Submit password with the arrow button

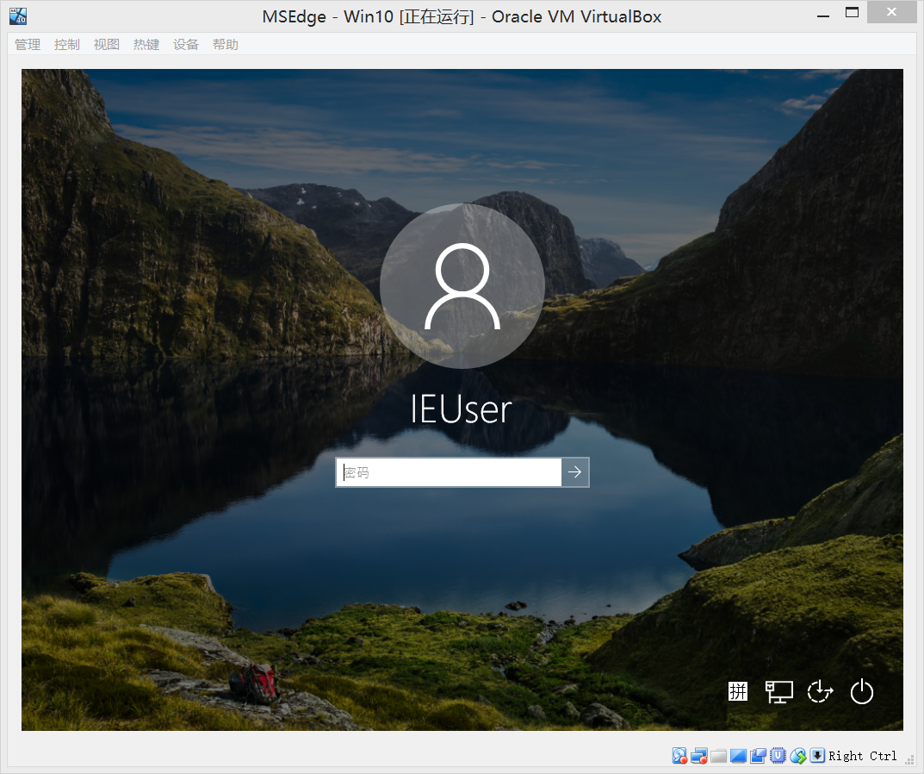coord(575,472)
